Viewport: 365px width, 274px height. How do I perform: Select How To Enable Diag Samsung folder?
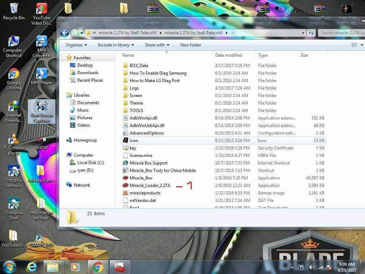coord(158,73)
